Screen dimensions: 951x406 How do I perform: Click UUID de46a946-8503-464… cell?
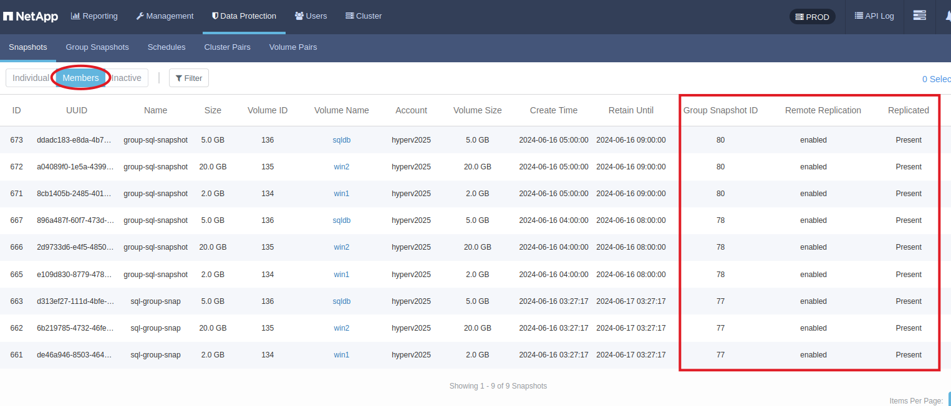click(x=75, y=355)
